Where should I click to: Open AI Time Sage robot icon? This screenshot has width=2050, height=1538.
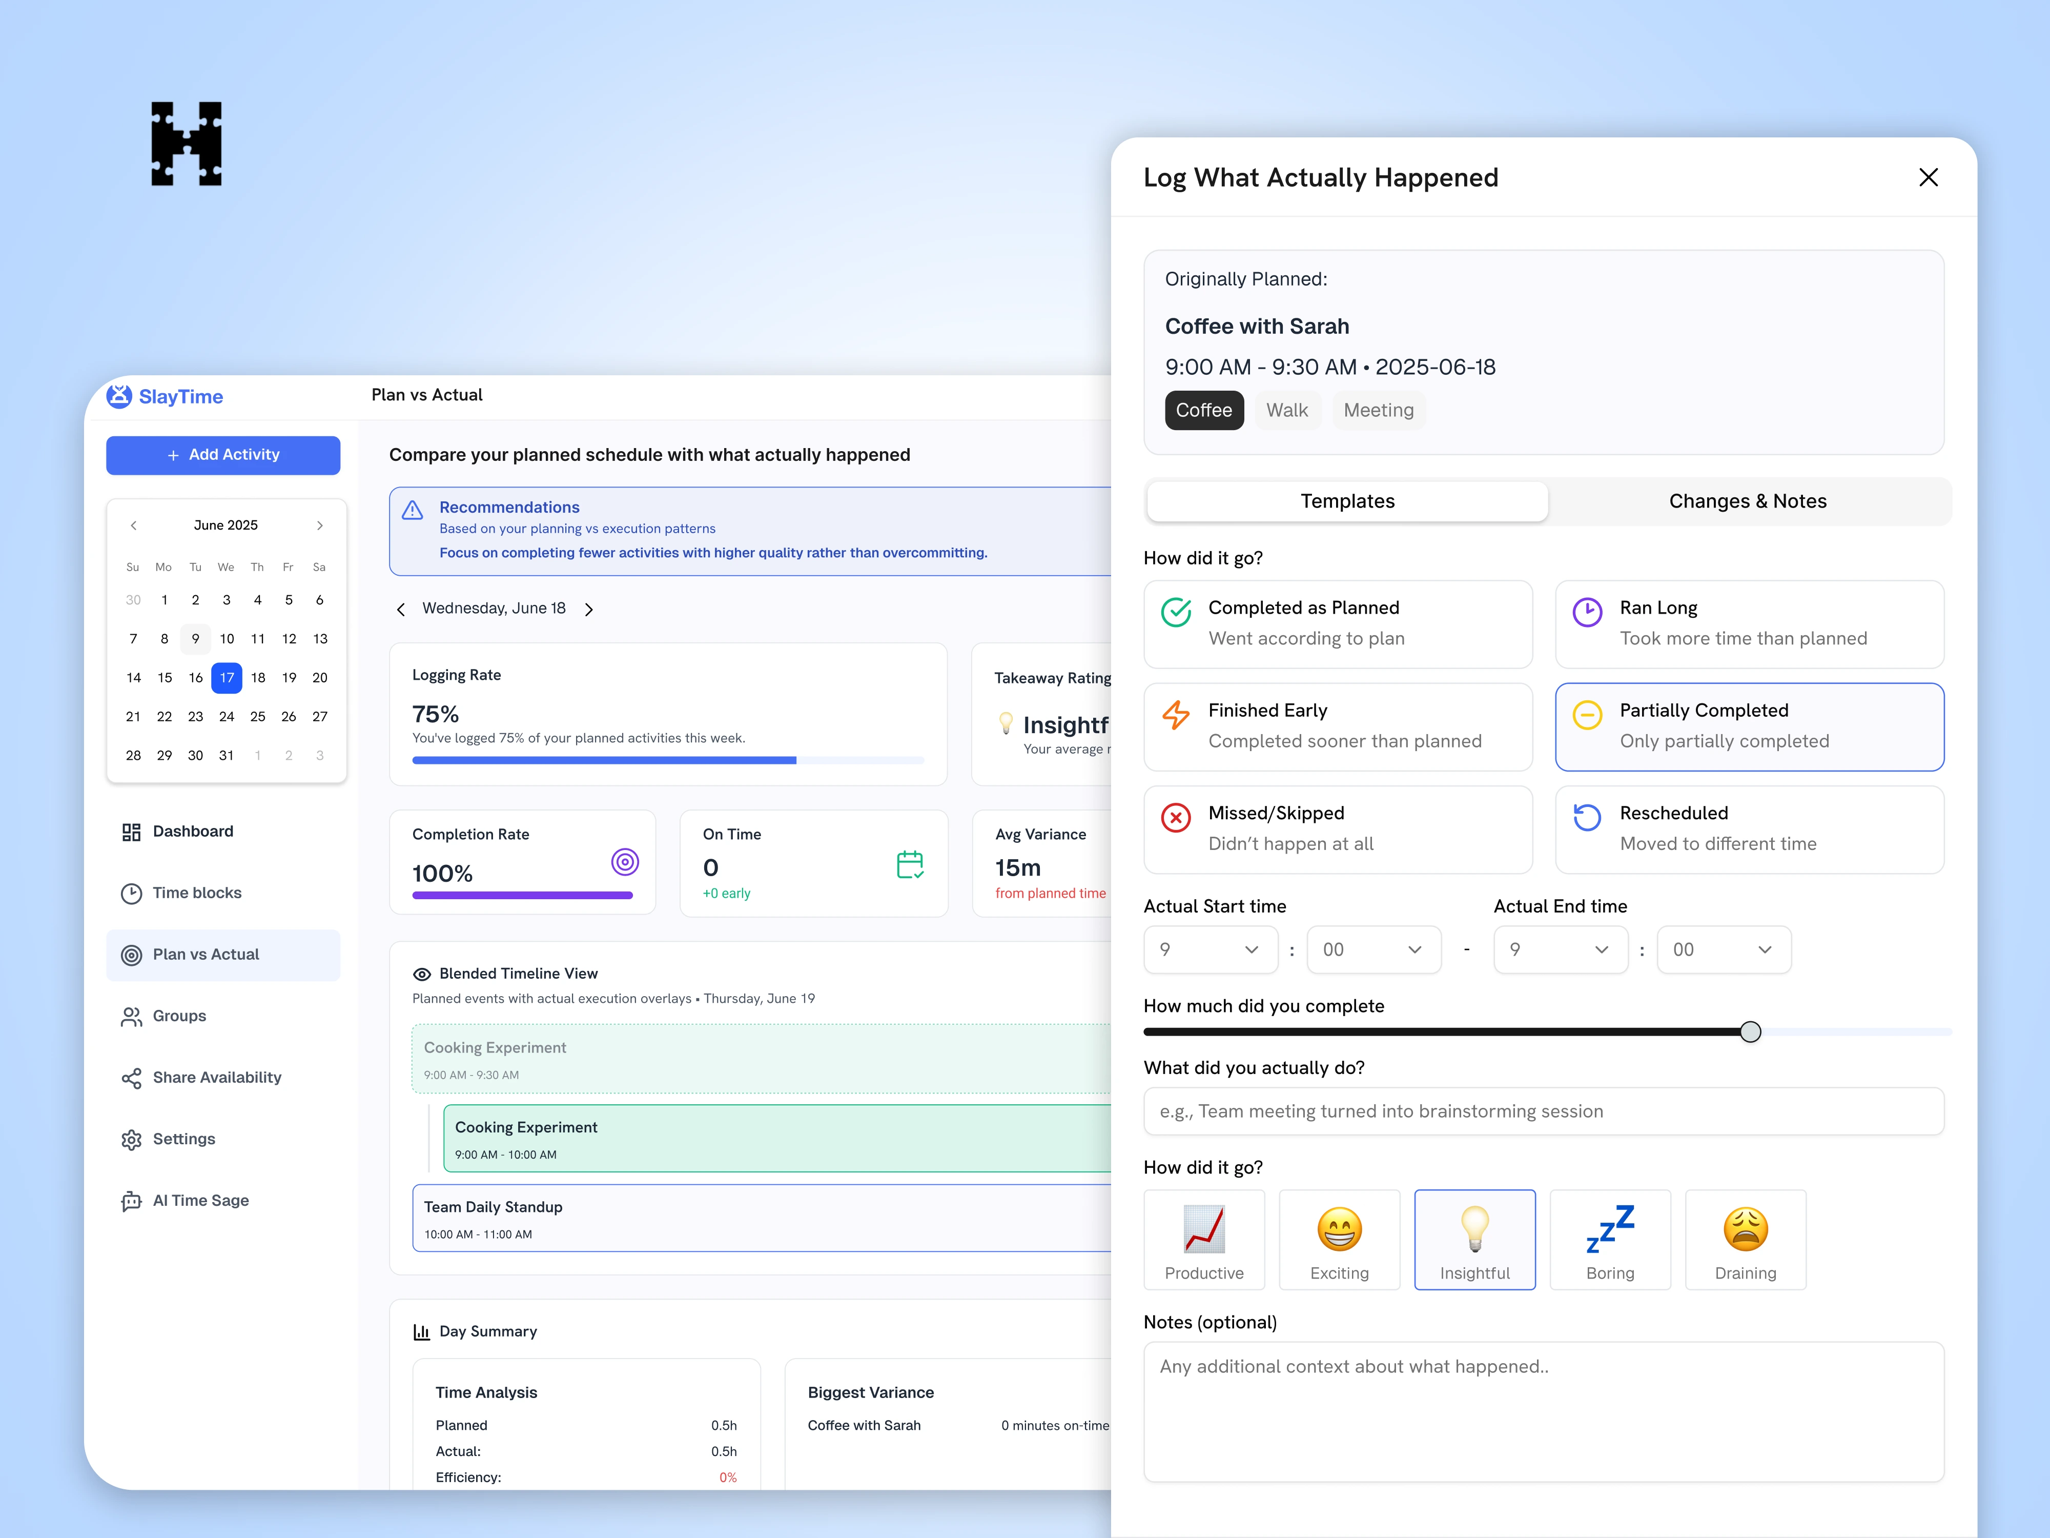click(131, 1201)
